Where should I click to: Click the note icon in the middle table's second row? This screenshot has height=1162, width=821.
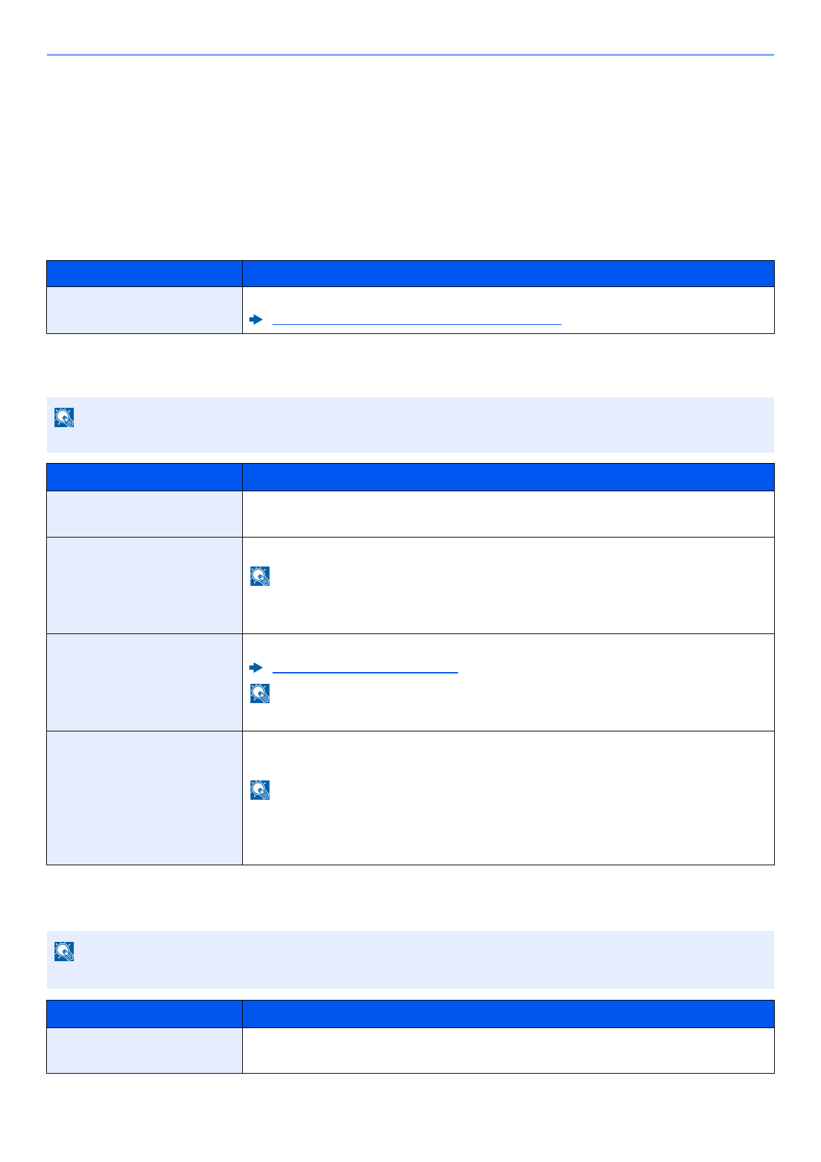pos(260,576)
